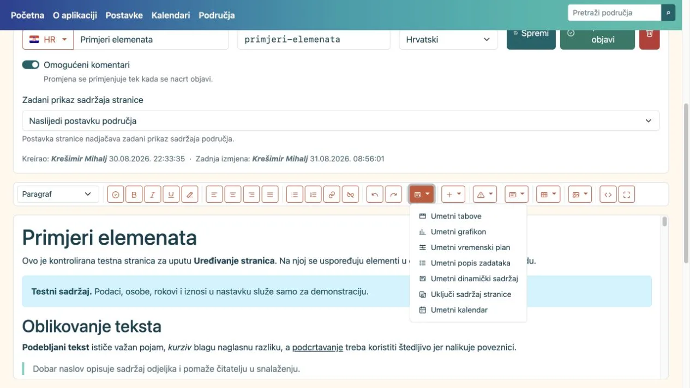Open Postavke in the navbar
The width and height of the screenshot is (690, 388).
[124, 15]
